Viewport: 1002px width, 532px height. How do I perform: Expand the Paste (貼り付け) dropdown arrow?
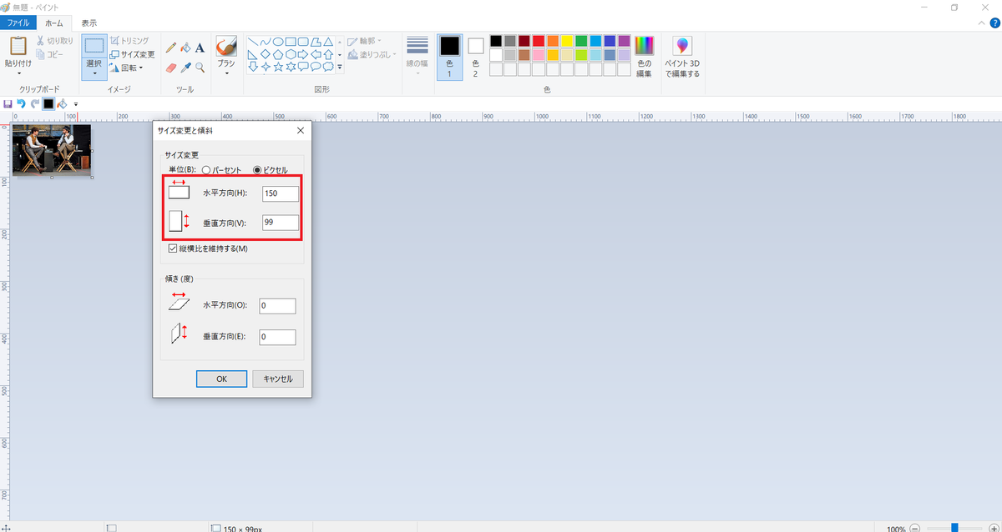point(18,73)
